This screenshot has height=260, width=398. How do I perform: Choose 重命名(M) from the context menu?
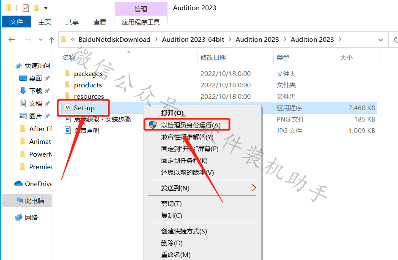coord(176,255)
